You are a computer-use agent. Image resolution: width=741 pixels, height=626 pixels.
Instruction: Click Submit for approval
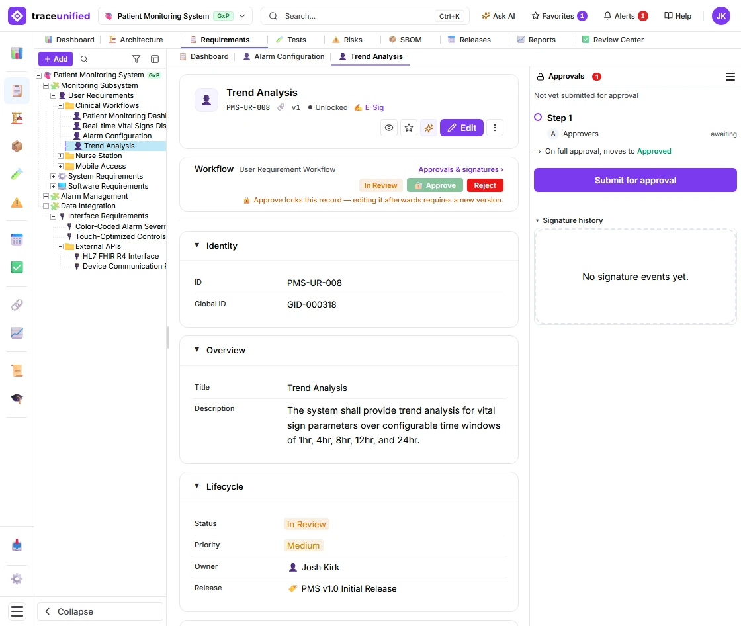click(635, 180)
